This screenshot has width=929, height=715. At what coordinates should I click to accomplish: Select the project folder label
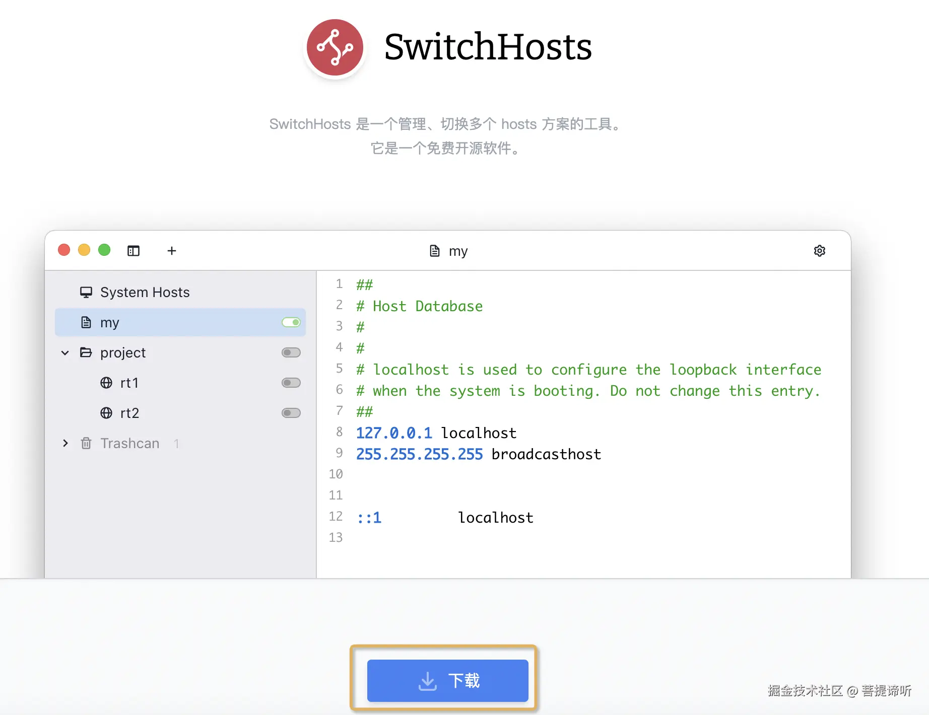(x=123, y=353)
